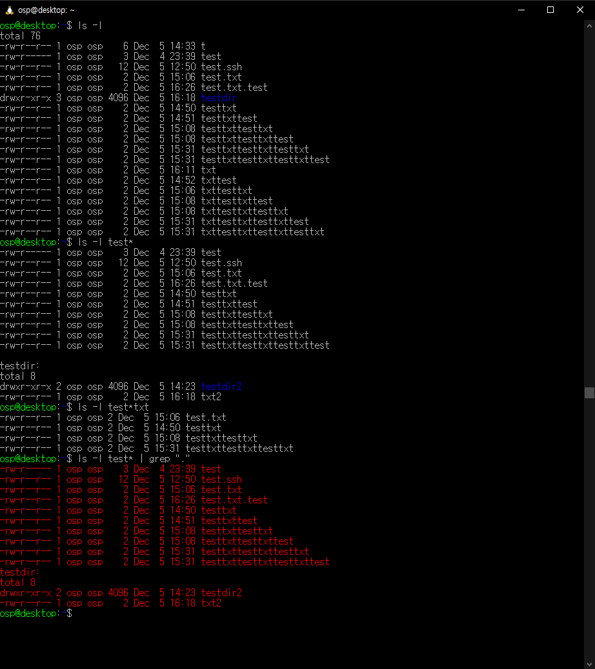Click red 'txt2' filename in grep output
The height and width of the screenshot is (669, 595).
pyautogui.click(x=211, y=603)
